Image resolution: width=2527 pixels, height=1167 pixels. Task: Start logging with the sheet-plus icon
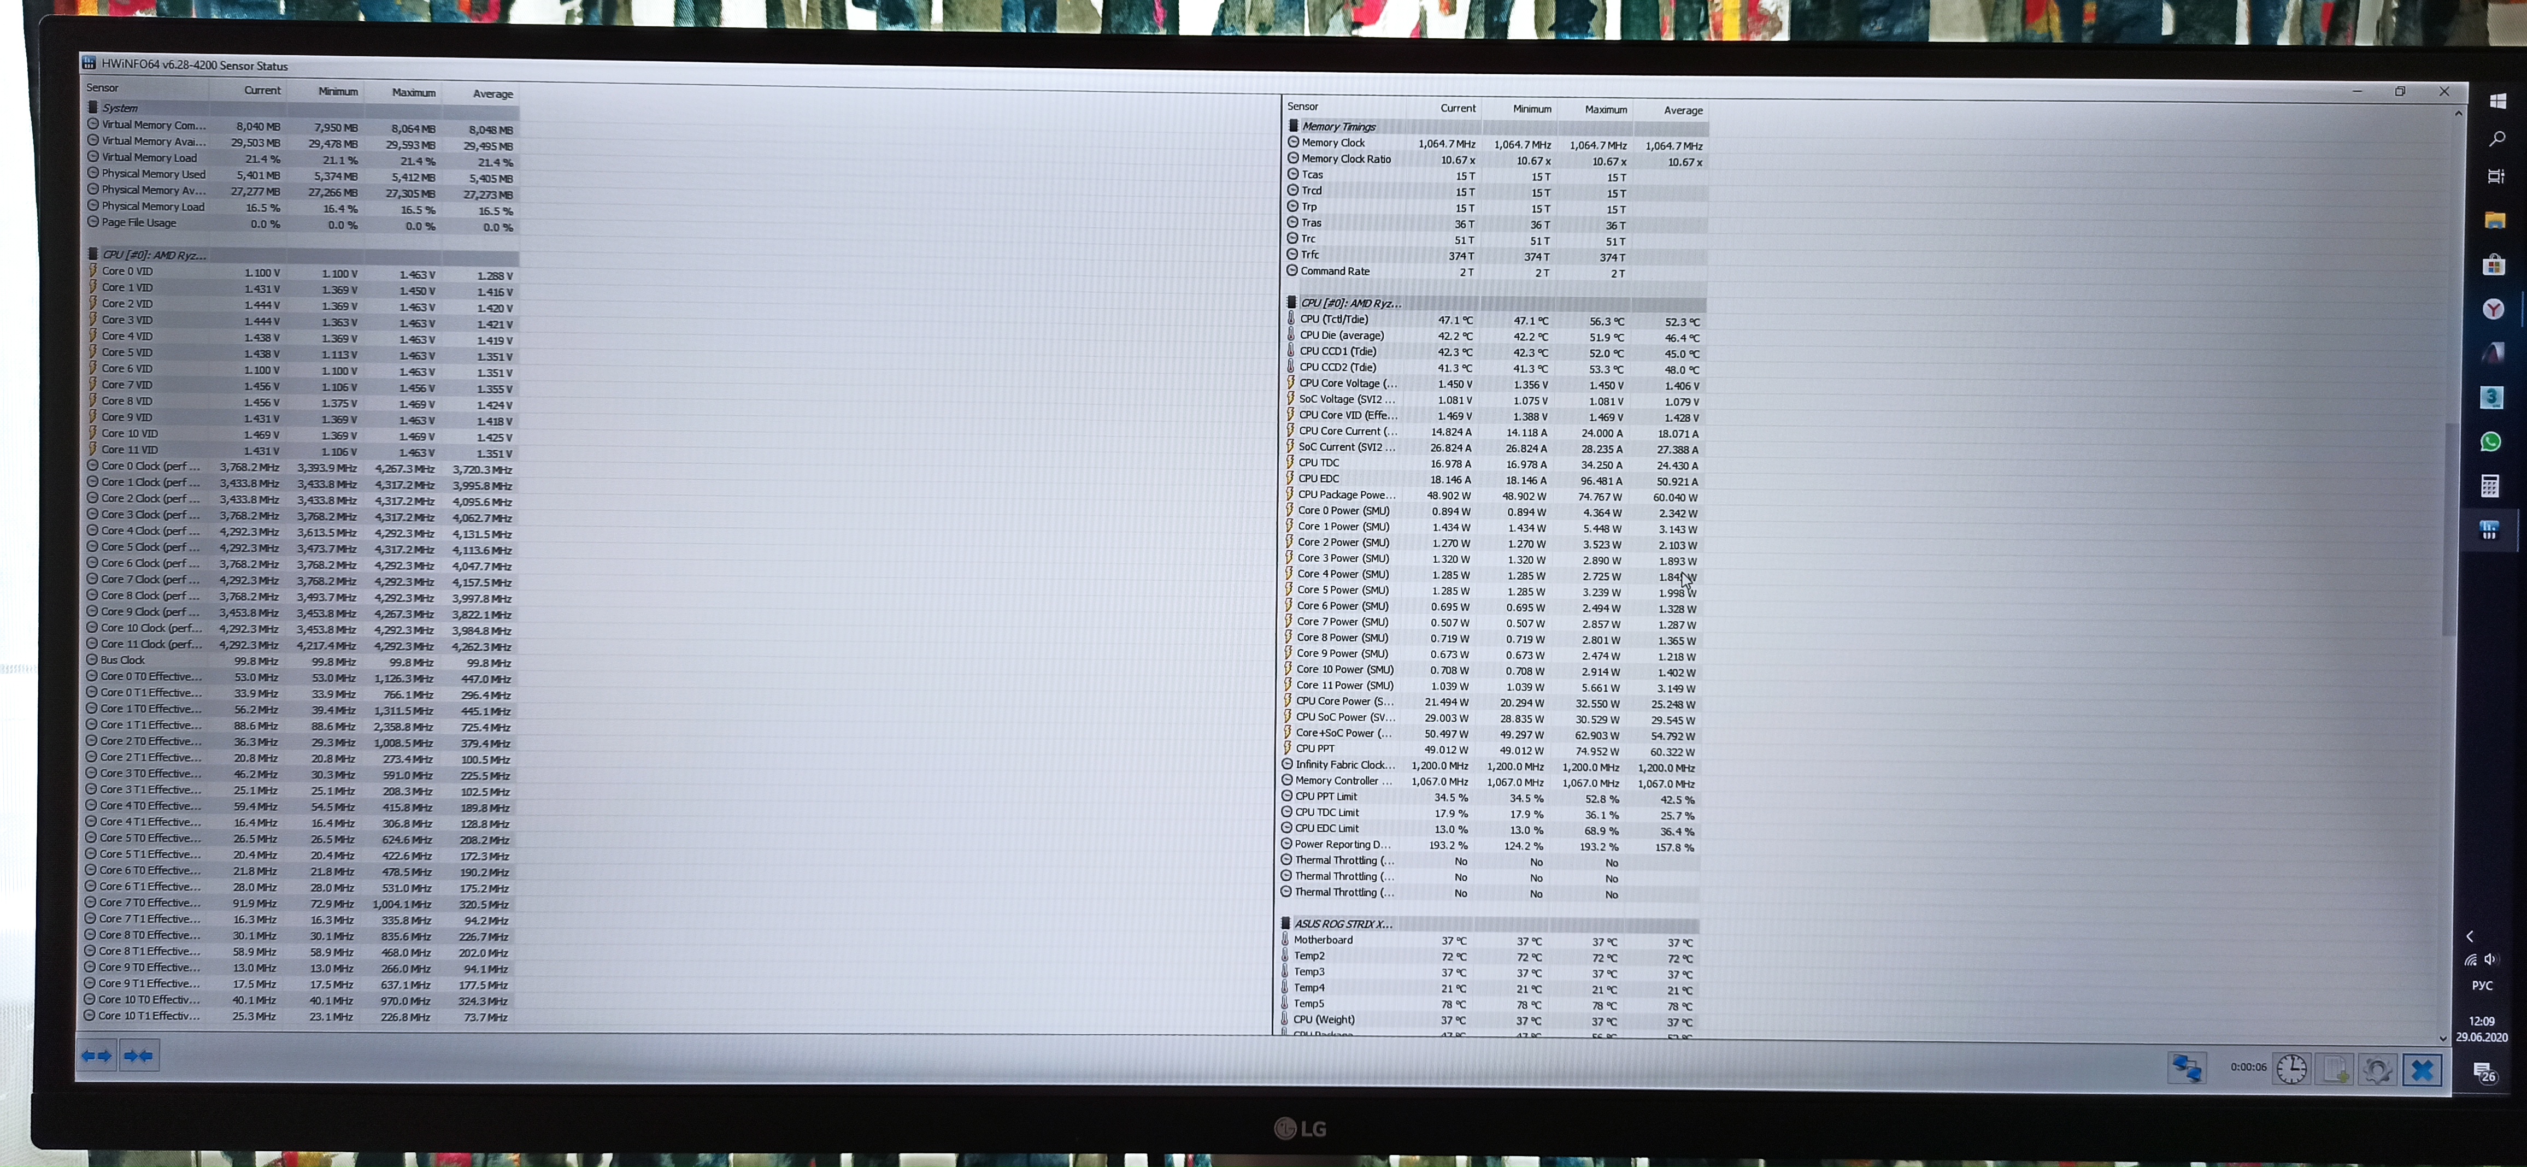point(2335,1069)
